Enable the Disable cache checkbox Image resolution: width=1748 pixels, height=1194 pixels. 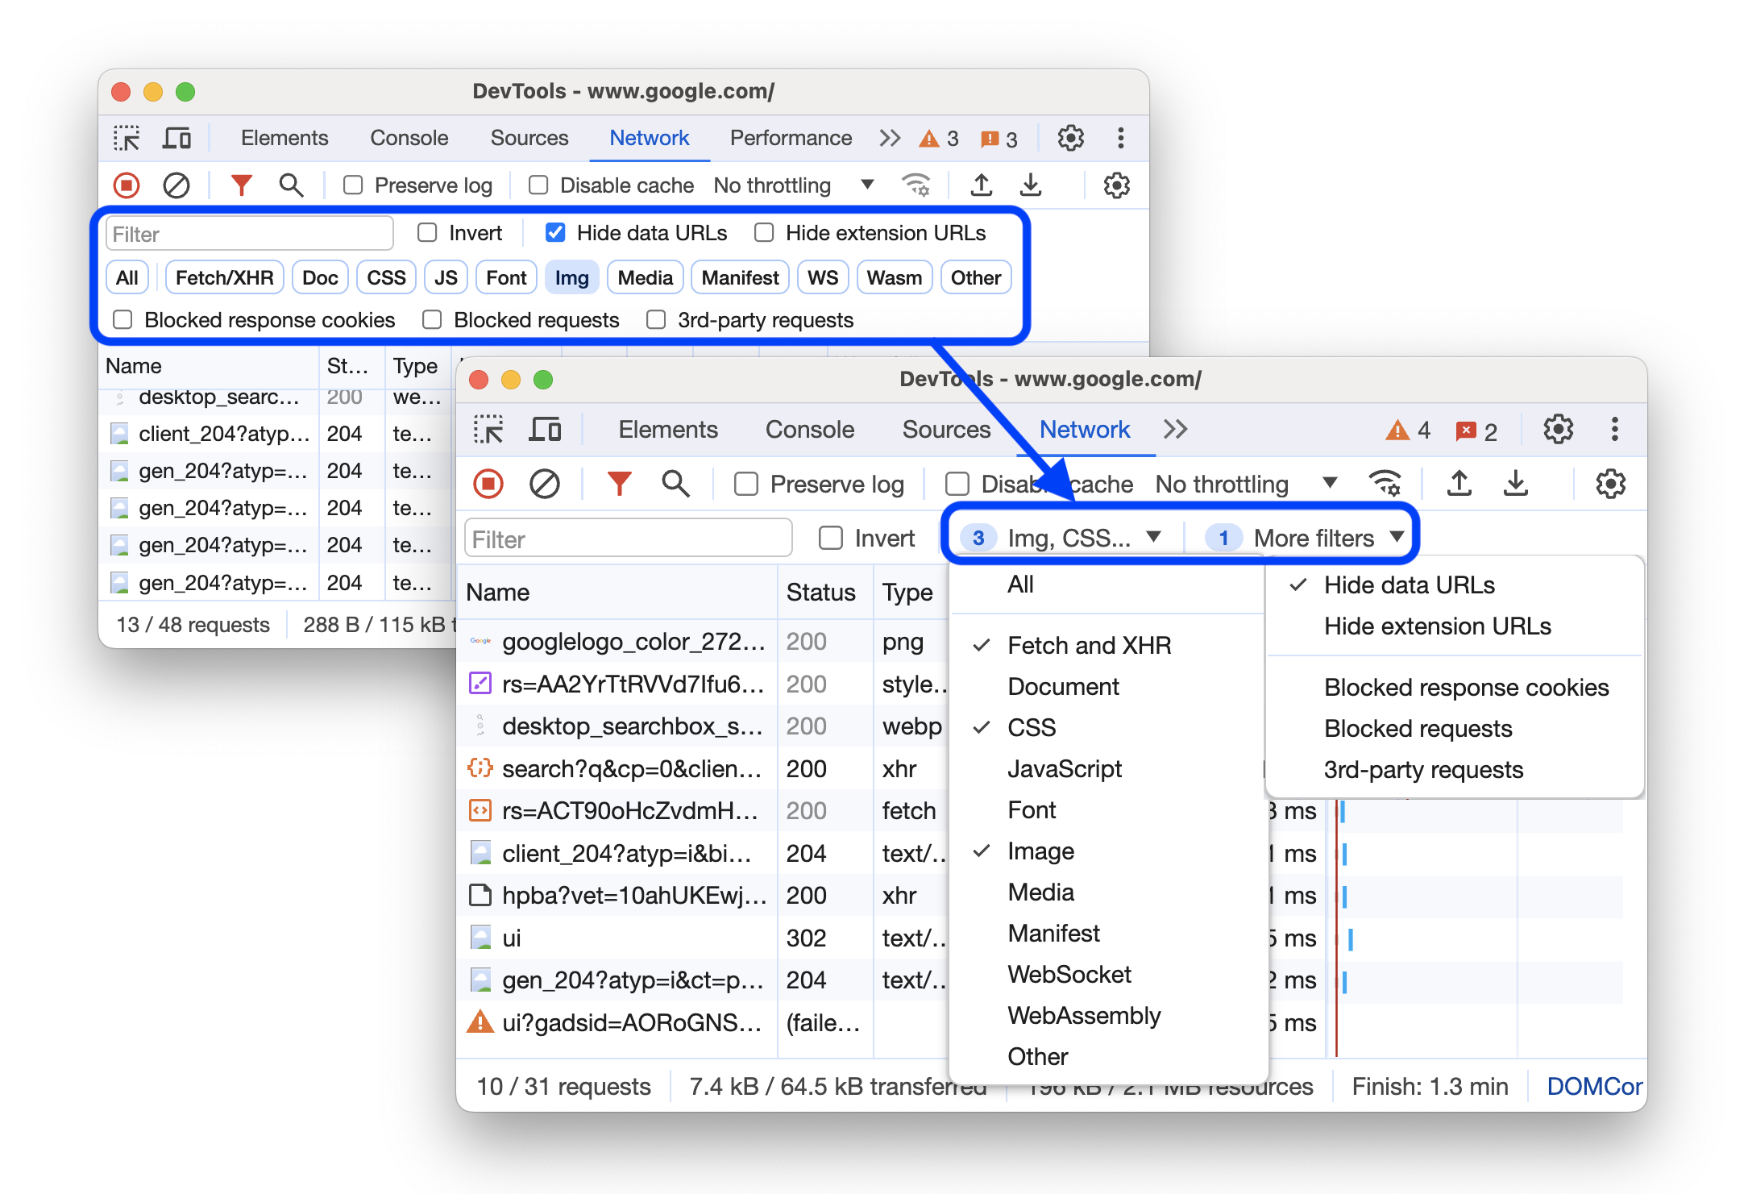[953, 484]
